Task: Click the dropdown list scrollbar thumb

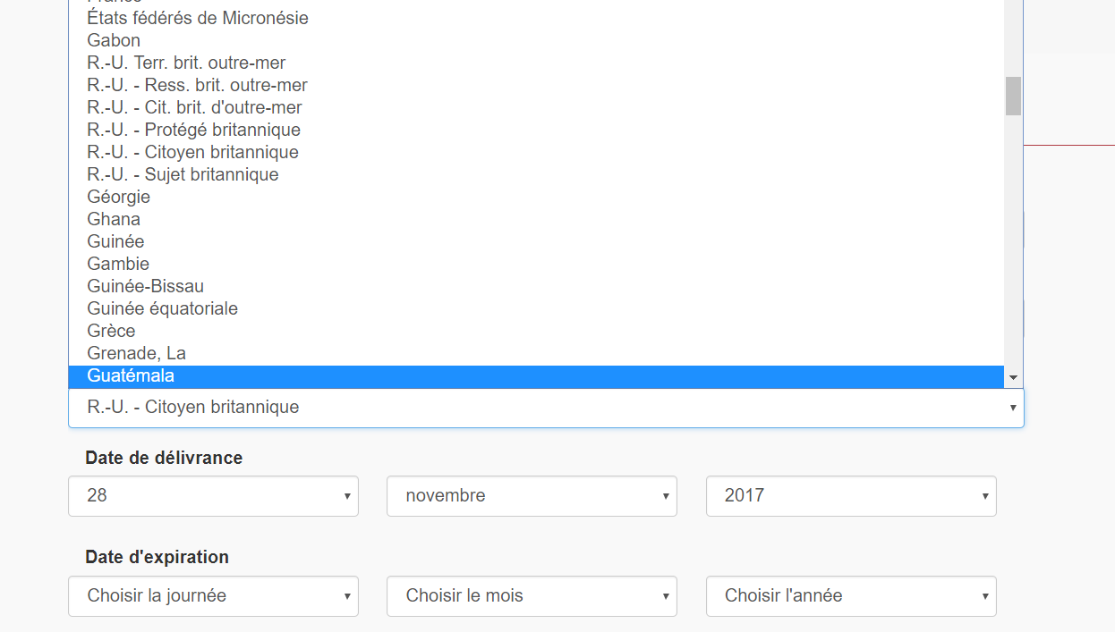Action: click(x=1013, y=97)
